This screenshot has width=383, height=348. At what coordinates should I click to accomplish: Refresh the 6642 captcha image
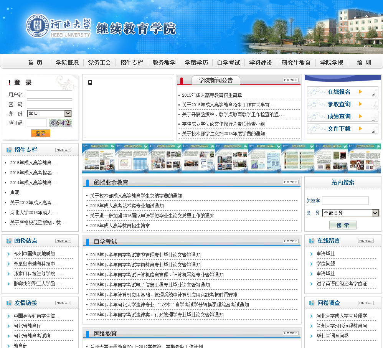point(61,123)
